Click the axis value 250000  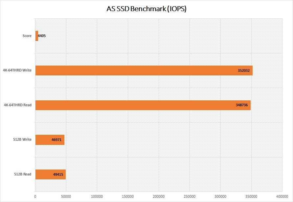[190, 197]
